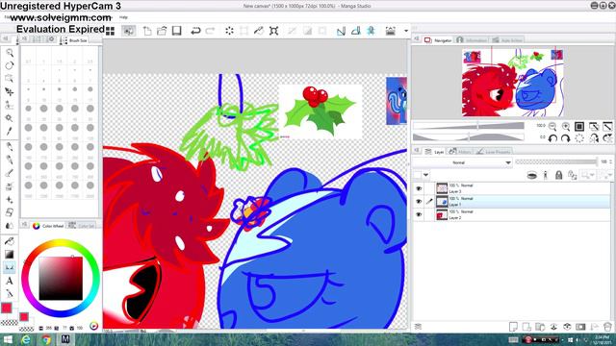The width and height of the screenshot is (616, 346).
Task: Zoom in using the Navigator panel
Action: point(566,126)
